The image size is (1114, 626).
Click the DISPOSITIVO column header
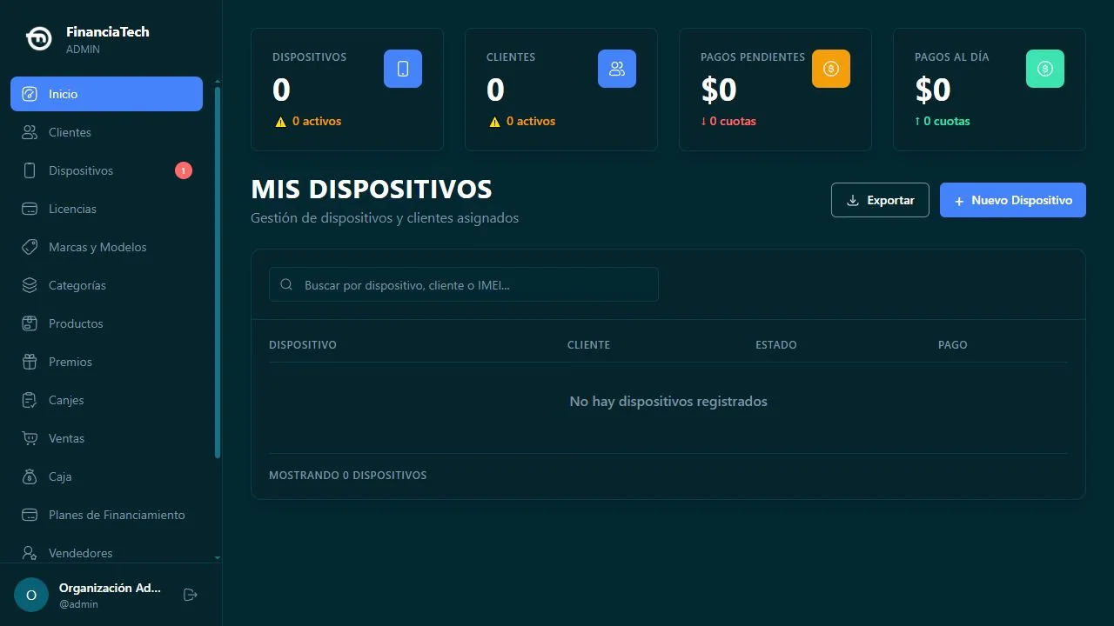point(303,344)
